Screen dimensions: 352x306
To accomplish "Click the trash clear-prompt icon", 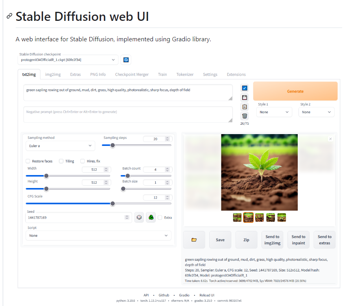I will [245, 116].
